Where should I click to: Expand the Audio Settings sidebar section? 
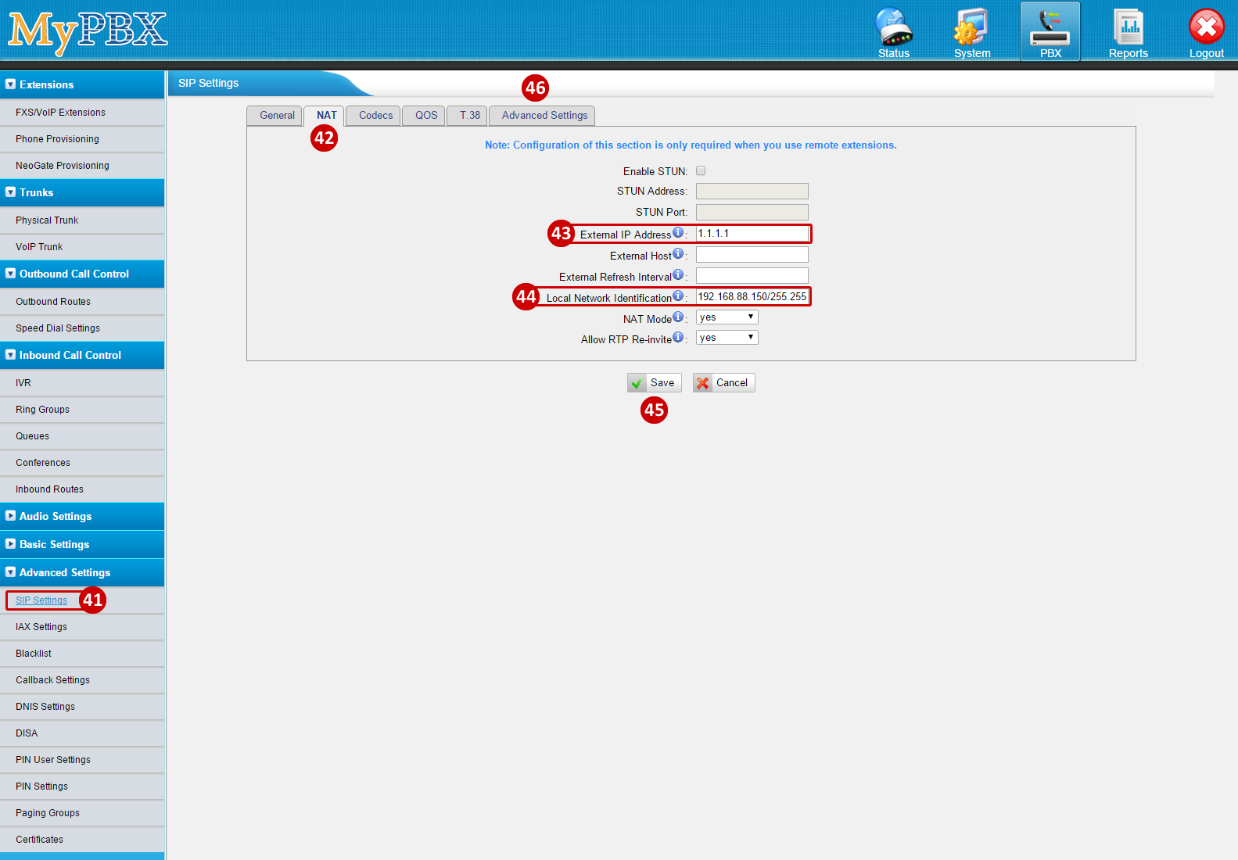click(55, 516)
